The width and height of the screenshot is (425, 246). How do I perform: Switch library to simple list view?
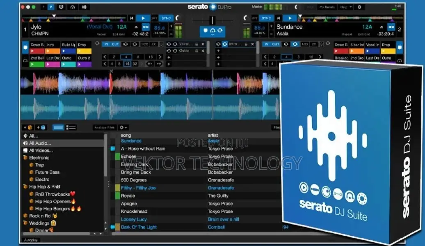58,128
